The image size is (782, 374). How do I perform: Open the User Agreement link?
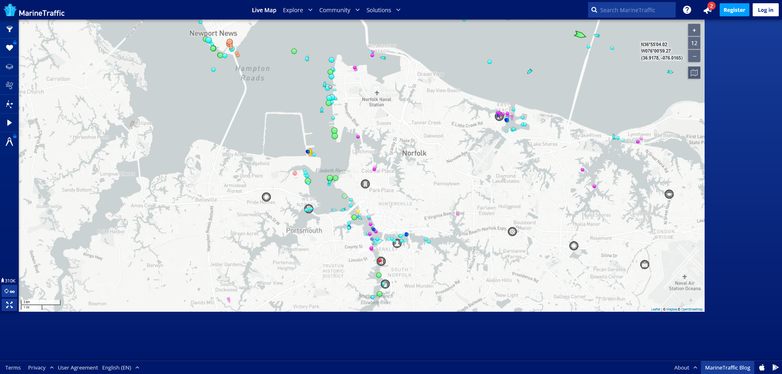78,367
